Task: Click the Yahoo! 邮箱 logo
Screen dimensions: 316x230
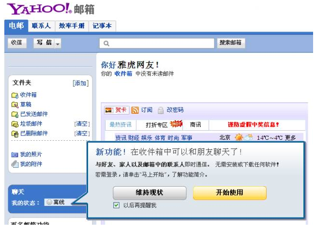Action: click(x=51, y=9)
